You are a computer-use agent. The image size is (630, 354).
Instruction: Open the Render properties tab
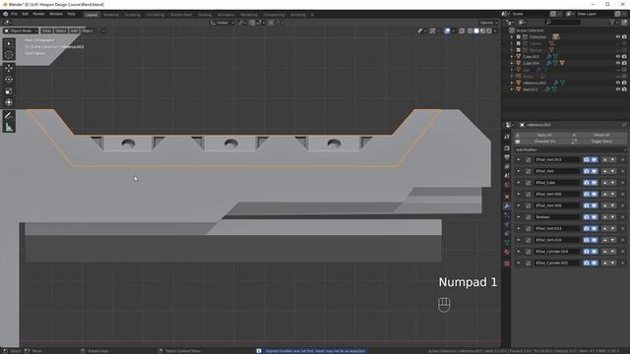(507, 148)
